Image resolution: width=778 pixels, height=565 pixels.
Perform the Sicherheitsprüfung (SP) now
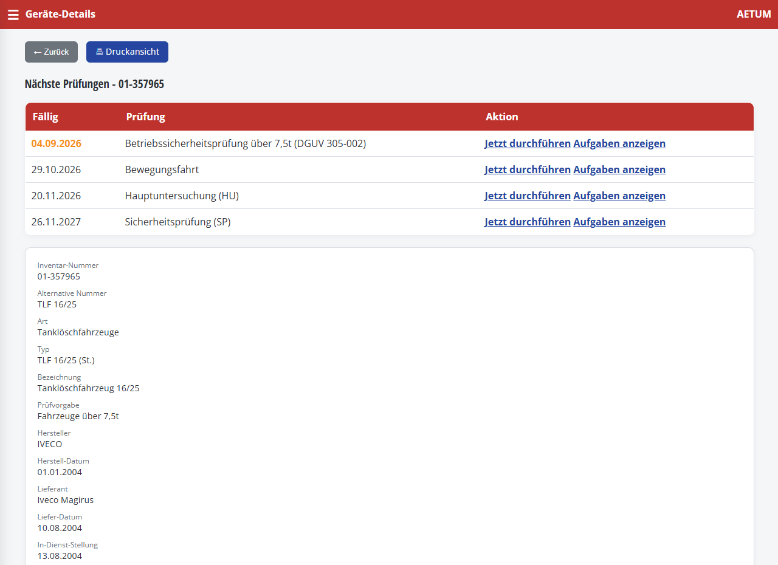click(528, 222)
